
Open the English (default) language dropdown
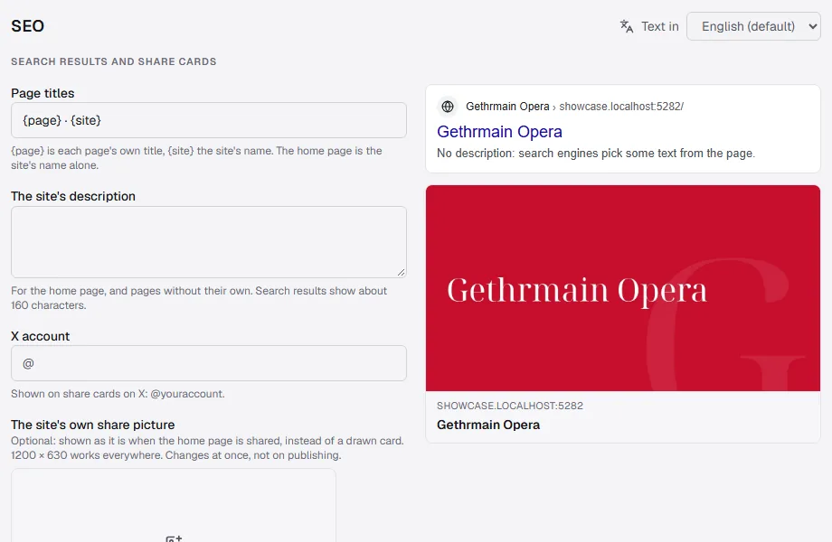point(753,26)
